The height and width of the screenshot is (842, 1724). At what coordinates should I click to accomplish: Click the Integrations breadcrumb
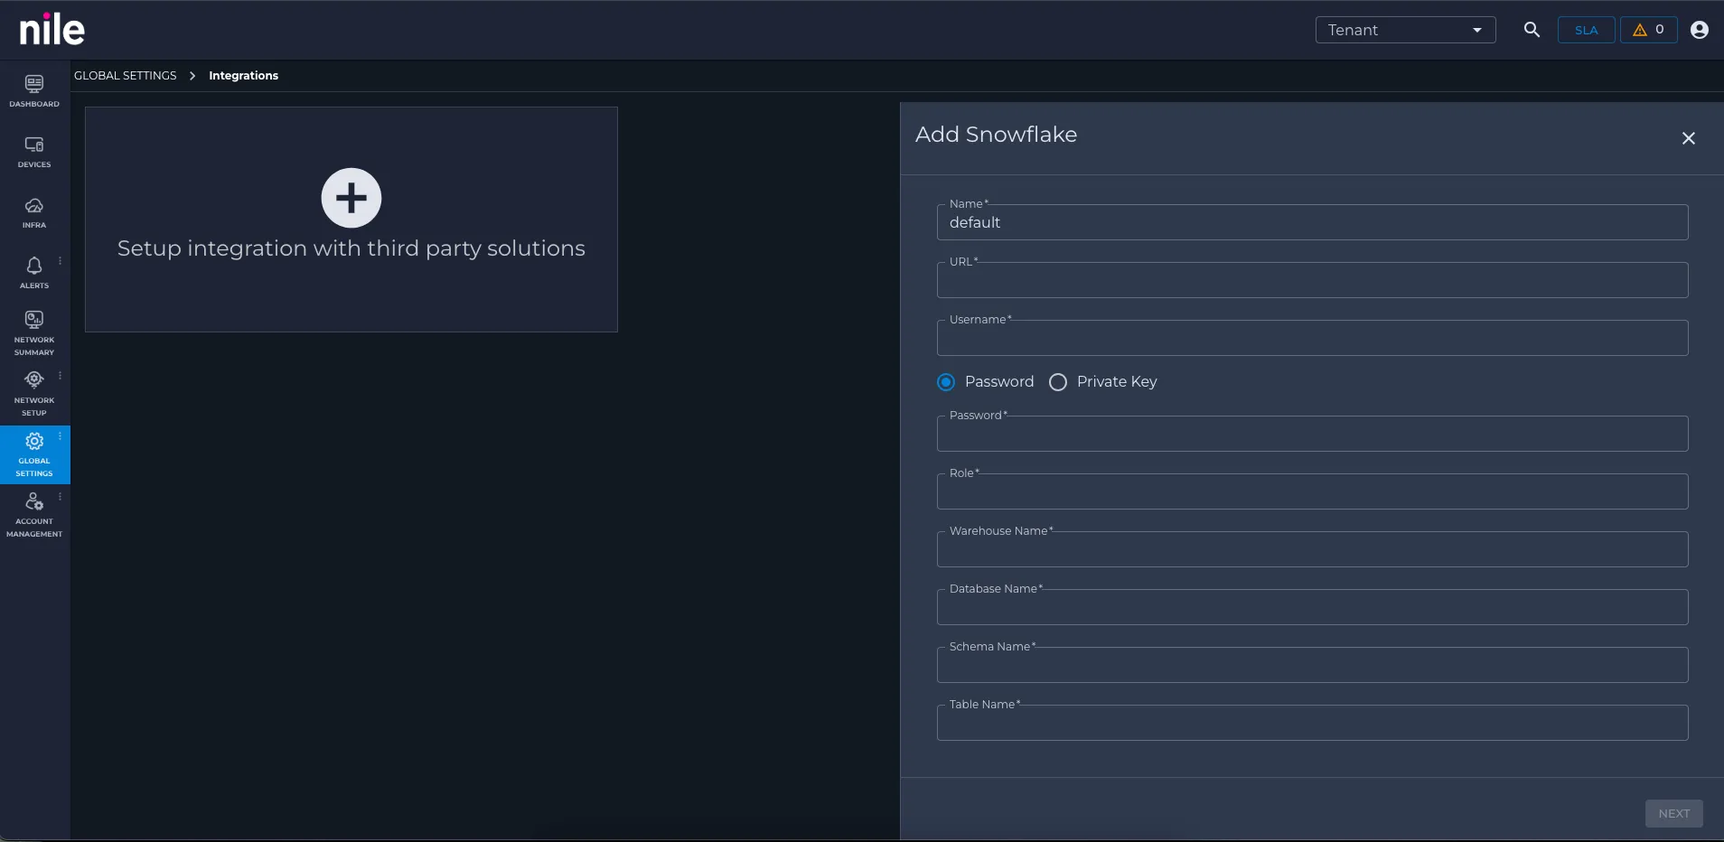(244, 76)
